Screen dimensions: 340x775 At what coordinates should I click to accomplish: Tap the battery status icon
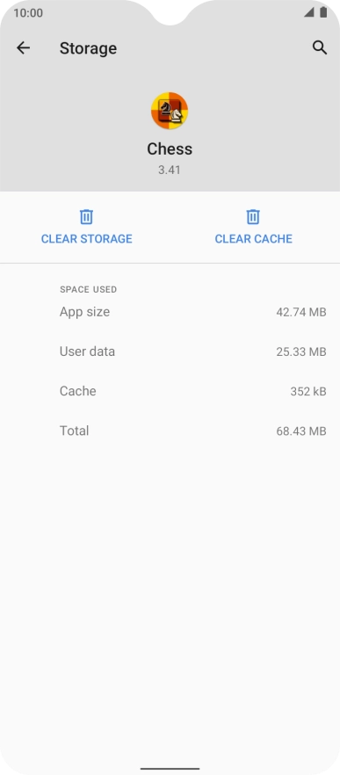pos(323,12)
